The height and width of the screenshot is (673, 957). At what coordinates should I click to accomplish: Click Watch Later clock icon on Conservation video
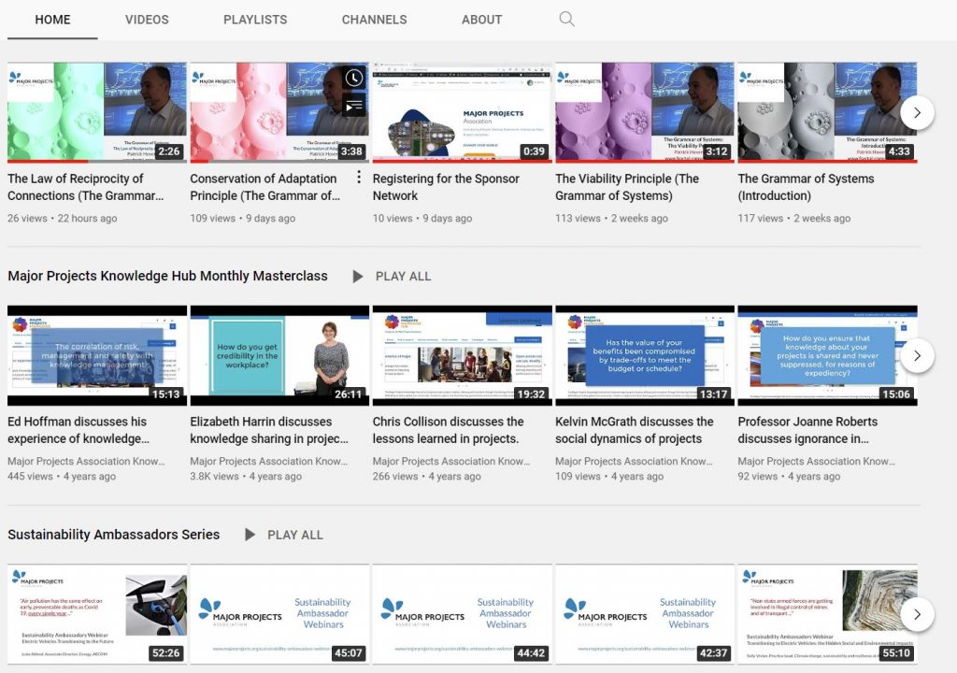click(354, 78)
